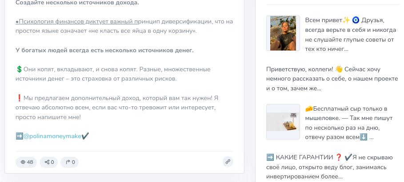Click the cheese emoji in sidebar post
Image resolution: width=404 pixels, height=182 pixels.
point(309,108)
